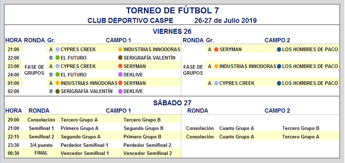Select the SÁBADO 27 heading
Viewport: 345px width, 163px height.
[172, 102]
